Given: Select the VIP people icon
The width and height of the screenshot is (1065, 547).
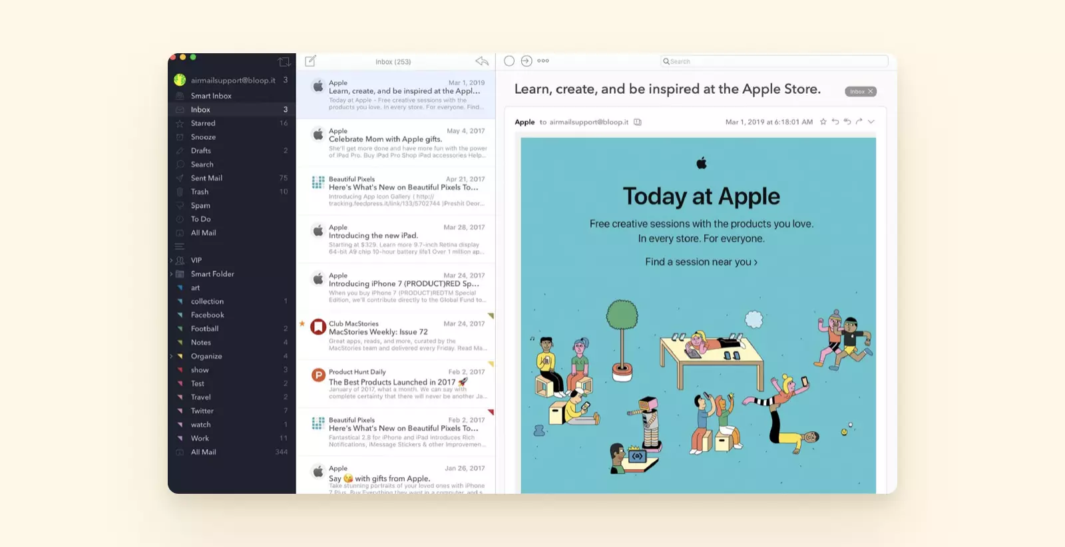Looking at the screenshot, I should (x=180, y=260).
